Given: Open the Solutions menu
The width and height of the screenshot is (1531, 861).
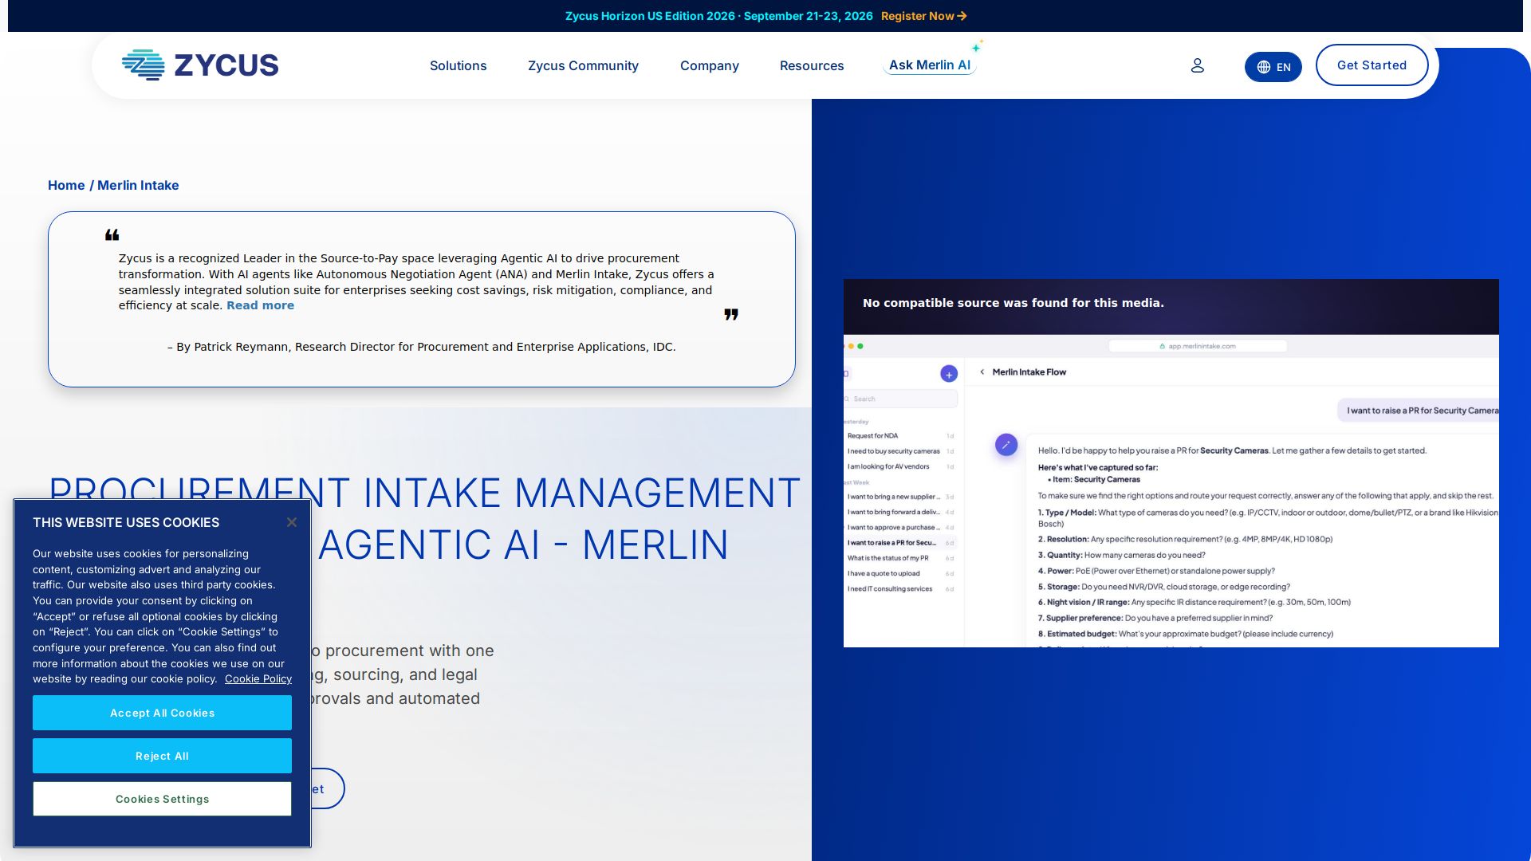Looking at the screenshot, I should [x=458, y=65].
